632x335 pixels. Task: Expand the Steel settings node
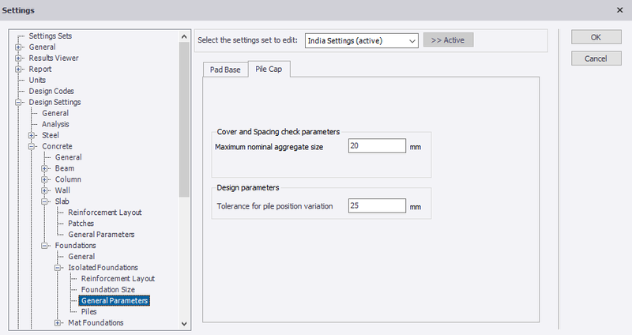coord(32,135)
